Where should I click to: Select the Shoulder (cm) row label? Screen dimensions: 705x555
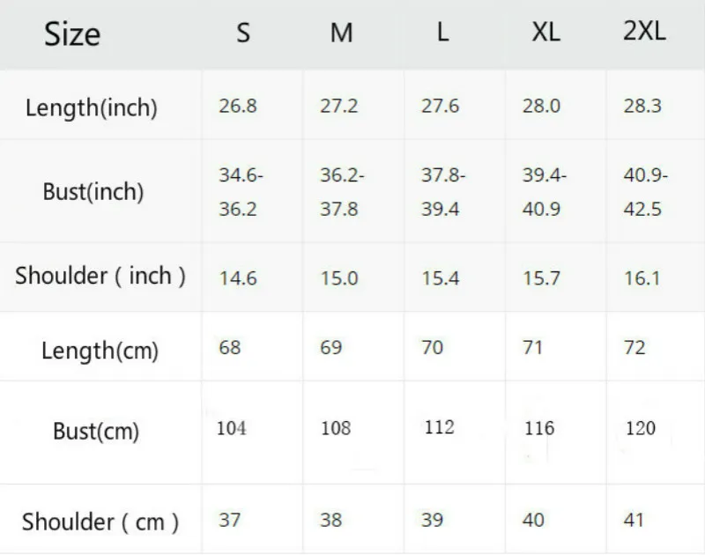click(x=100, y=522)
